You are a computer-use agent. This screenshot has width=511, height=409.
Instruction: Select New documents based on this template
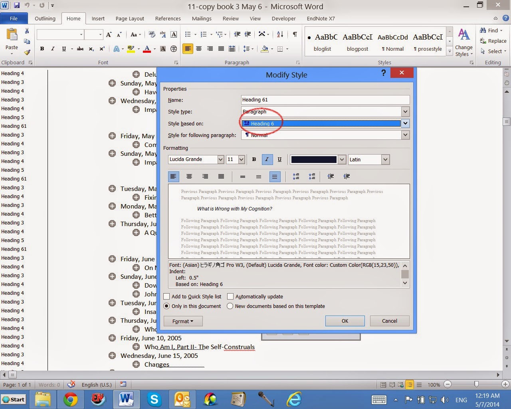click(230, 306)
